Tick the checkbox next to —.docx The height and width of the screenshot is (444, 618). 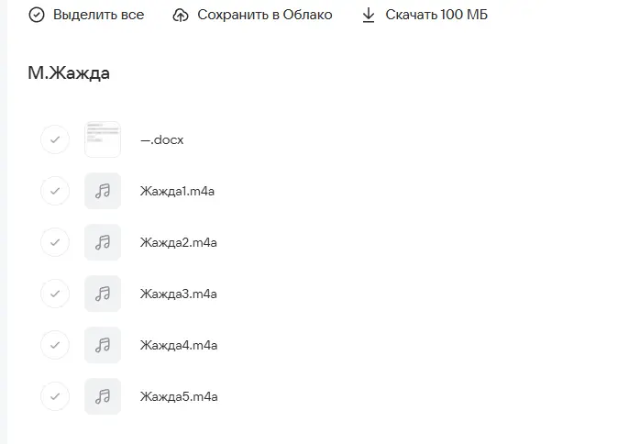[55, 139]
